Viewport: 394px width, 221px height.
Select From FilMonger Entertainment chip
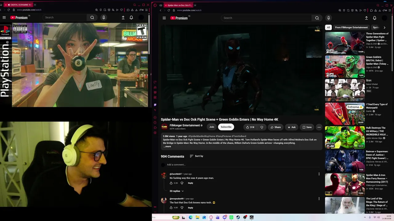pos(351,28)
